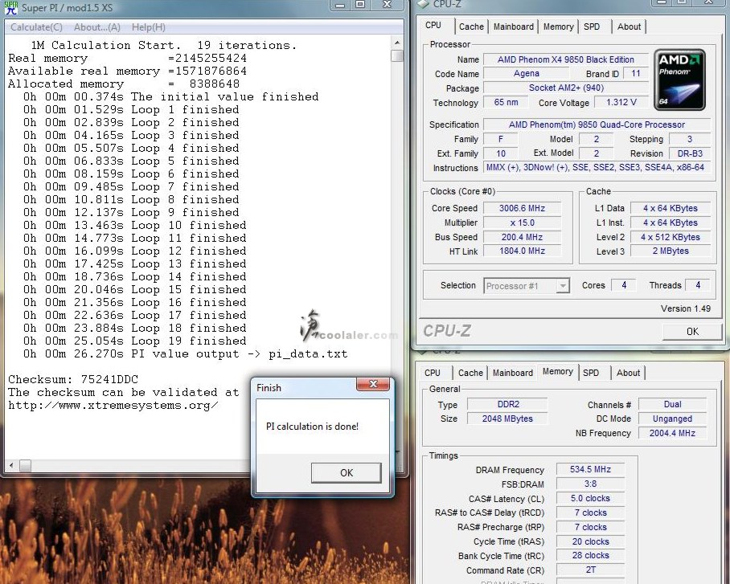
Task: Click the Bus Speed value '200.4 MHz'
Action: (522, 237)
